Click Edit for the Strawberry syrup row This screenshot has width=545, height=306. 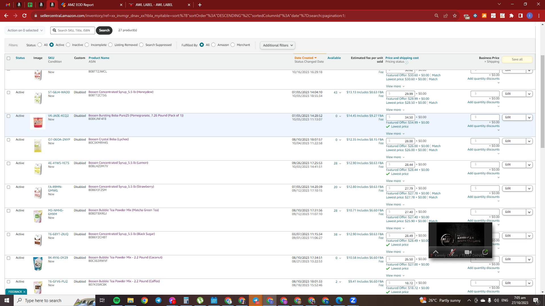[514, 188]
